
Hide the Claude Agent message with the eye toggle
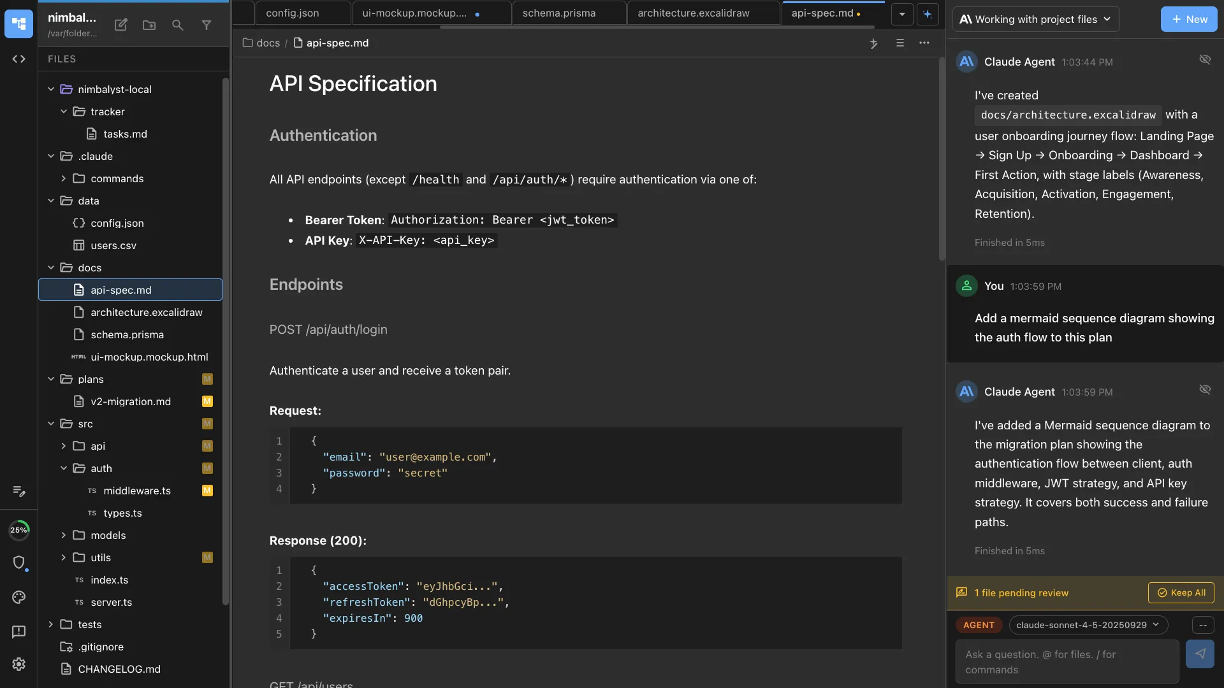pos(1206,59)
